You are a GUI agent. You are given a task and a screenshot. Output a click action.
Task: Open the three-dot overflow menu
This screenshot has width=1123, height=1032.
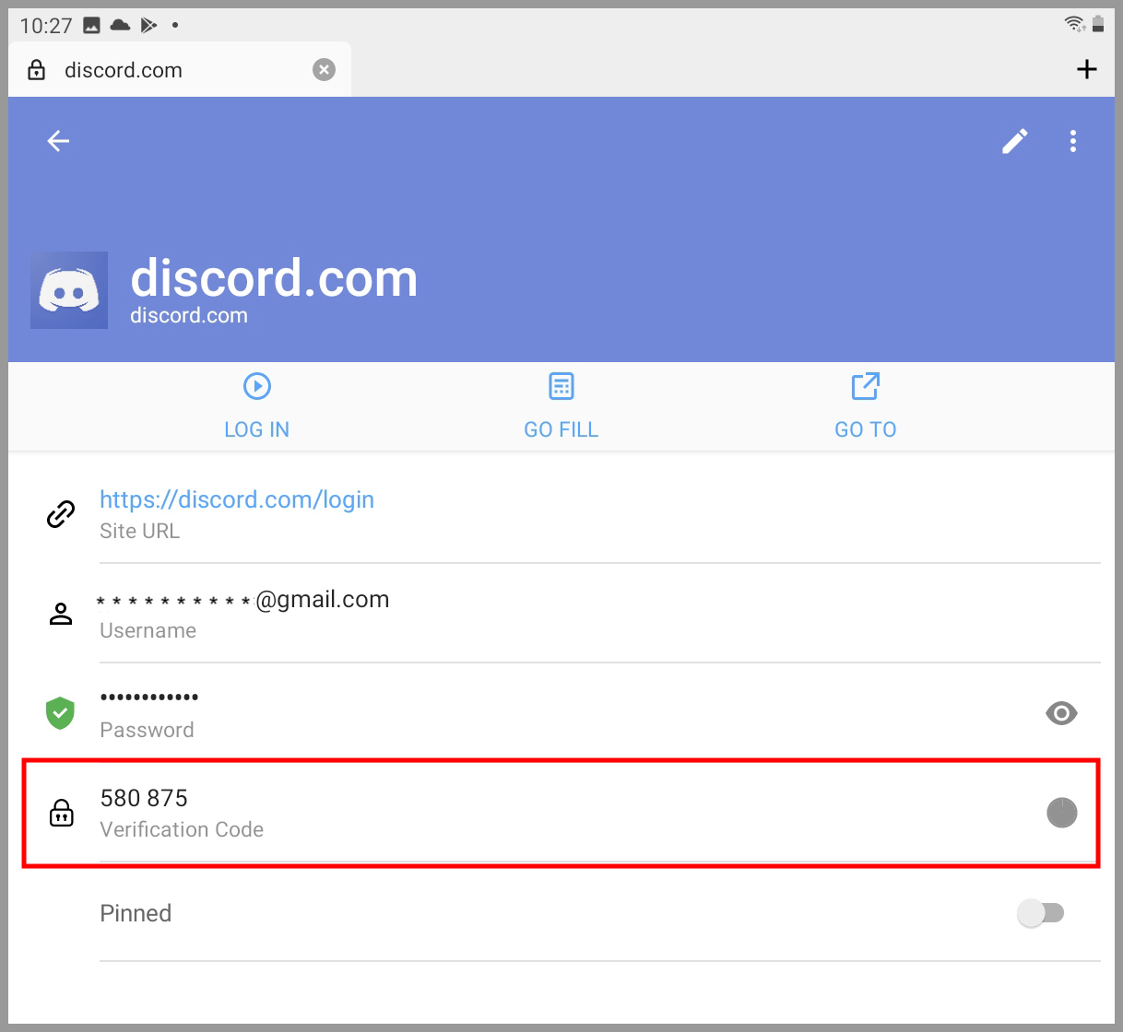pyautogui.click(x=1072, y=141)
